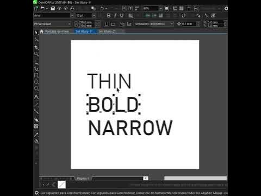
Task: Expand the open-file dropdown arrow
Action: pos(47,8)
